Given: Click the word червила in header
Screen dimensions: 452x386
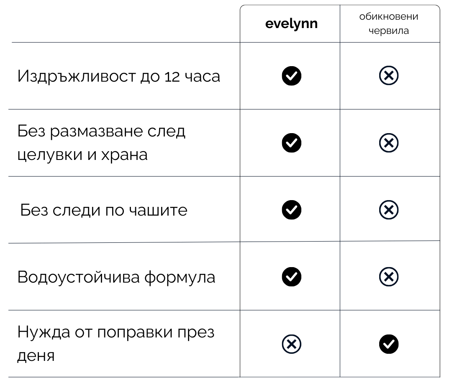Looking at the screenshot, I should click(388, 31).
